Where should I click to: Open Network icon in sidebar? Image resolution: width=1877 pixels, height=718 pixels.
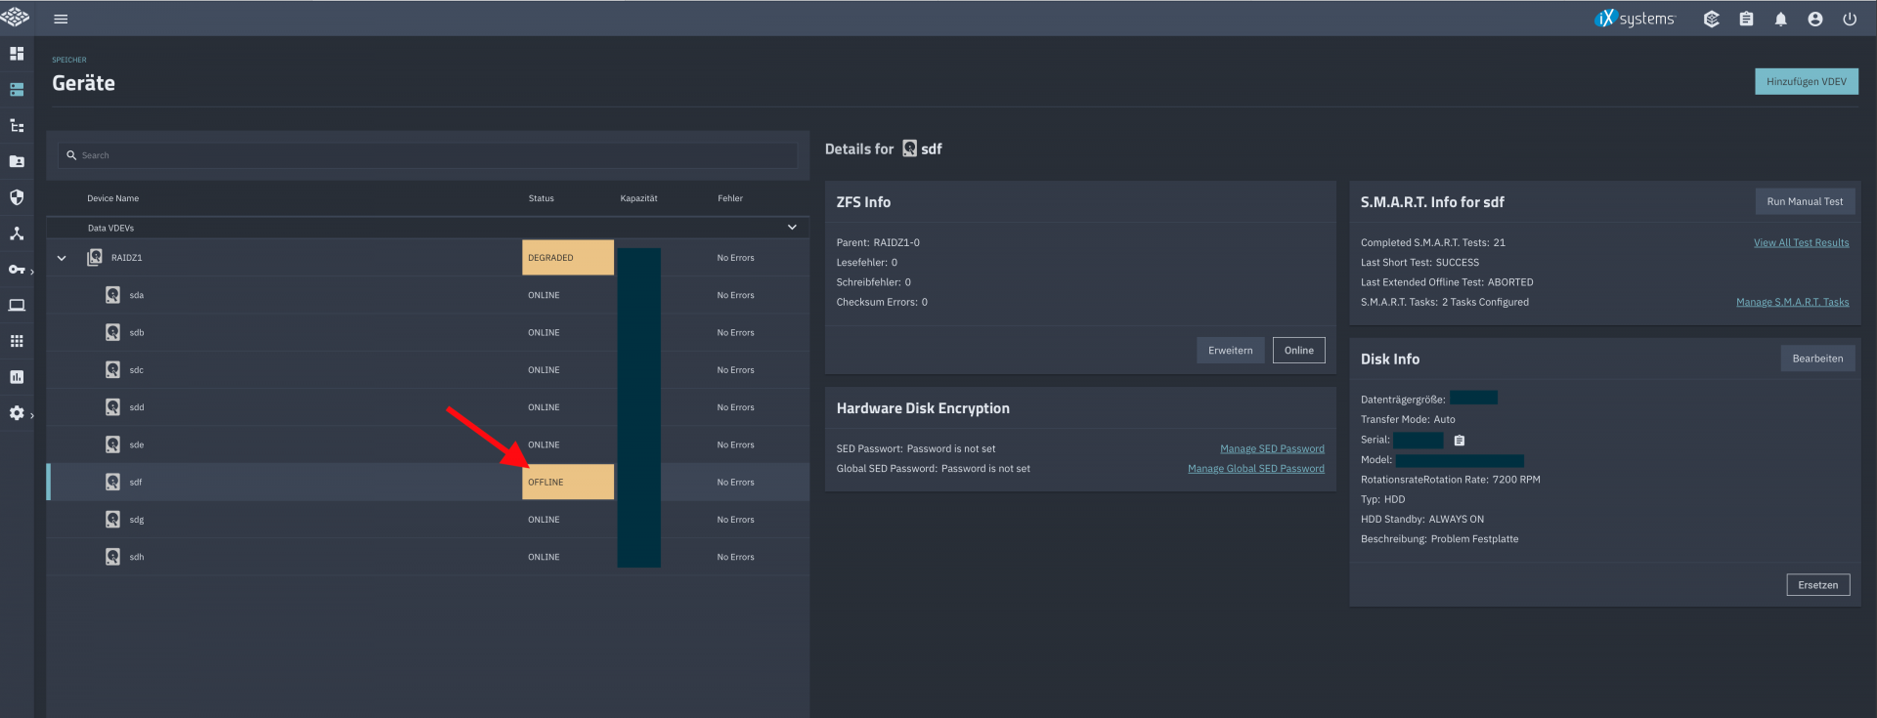click(17, 233)
